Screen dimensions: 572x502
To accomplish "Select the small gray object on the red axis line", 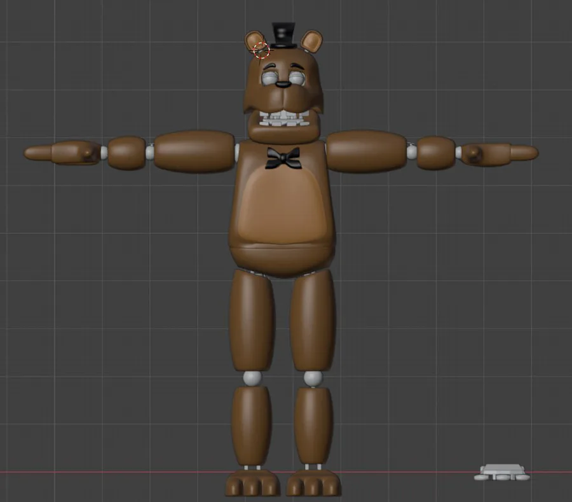I will point(502,473).
